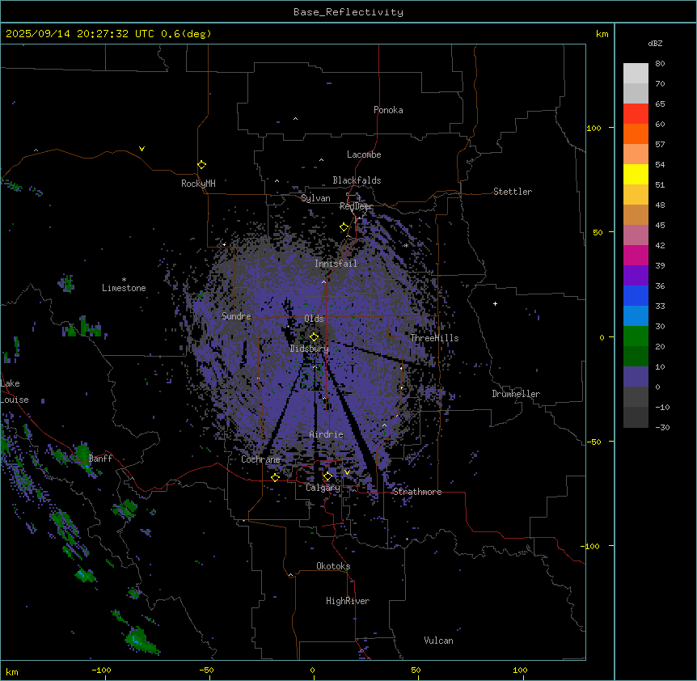Click the 65 value in the dBZ legend

tap(660, 104)
